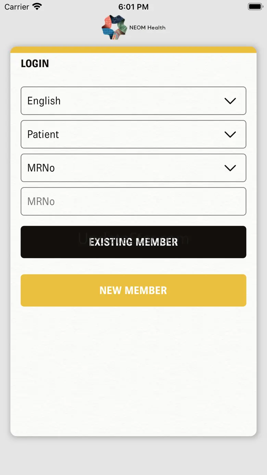Tap the Wi-Fi signal icon in status bar
The width and height of the screenshot is (267, 475).
pos(37,7)
